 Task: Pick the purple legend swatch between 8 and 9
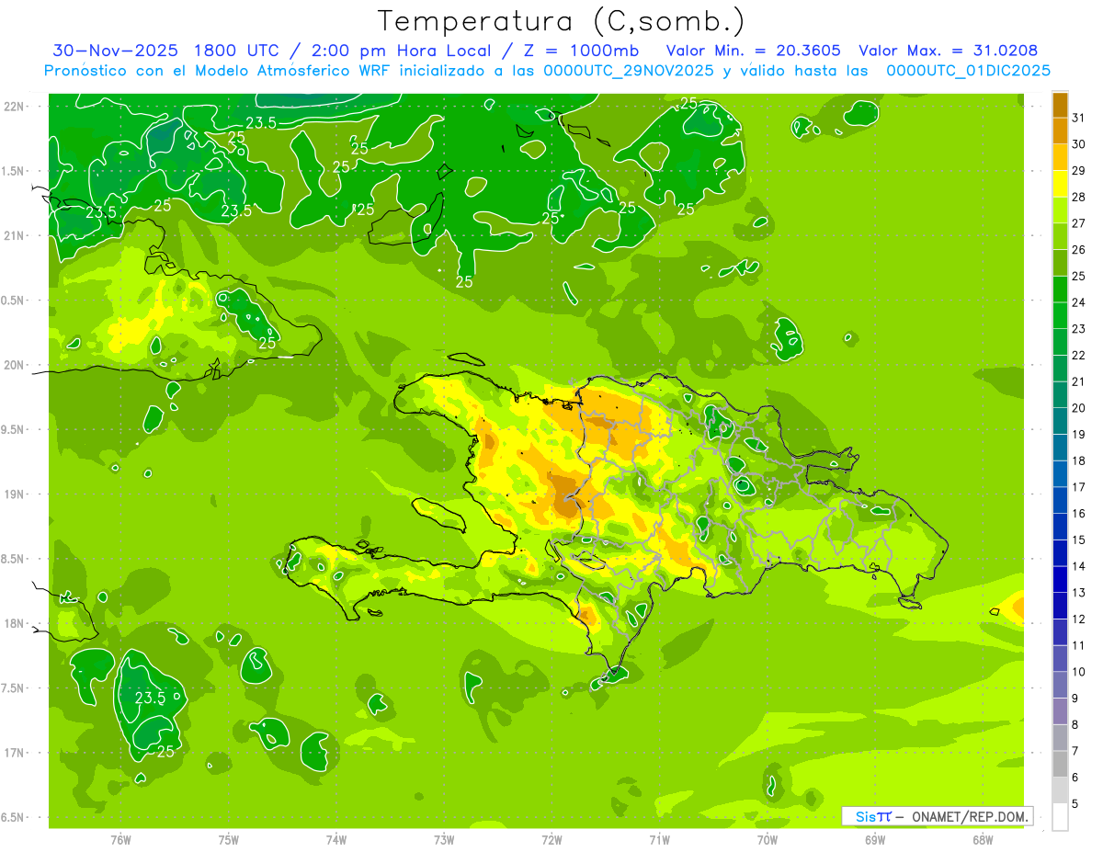[1060, 711]
